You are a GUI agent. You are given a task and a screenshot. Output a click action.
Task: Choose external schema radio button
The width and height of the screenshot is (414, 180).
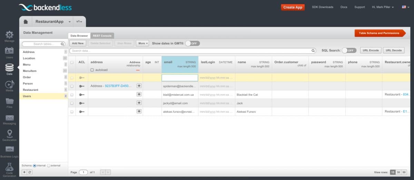pyautogui.click(x=49, y=166)
